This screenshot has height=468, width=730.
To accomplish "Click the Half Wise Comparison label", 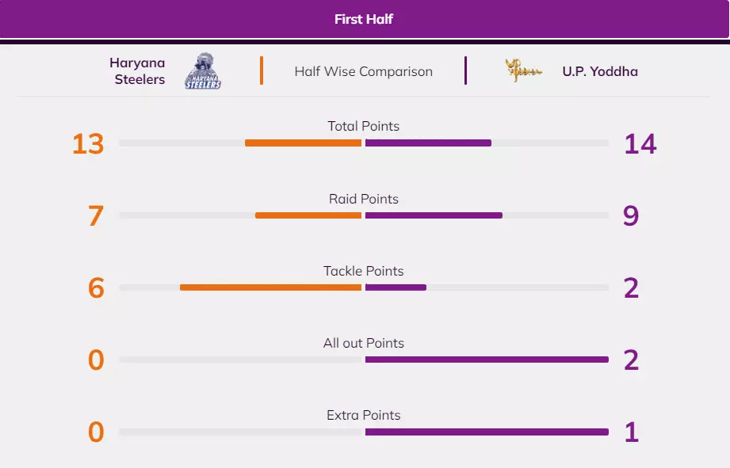I will click(x=364, y=71).
